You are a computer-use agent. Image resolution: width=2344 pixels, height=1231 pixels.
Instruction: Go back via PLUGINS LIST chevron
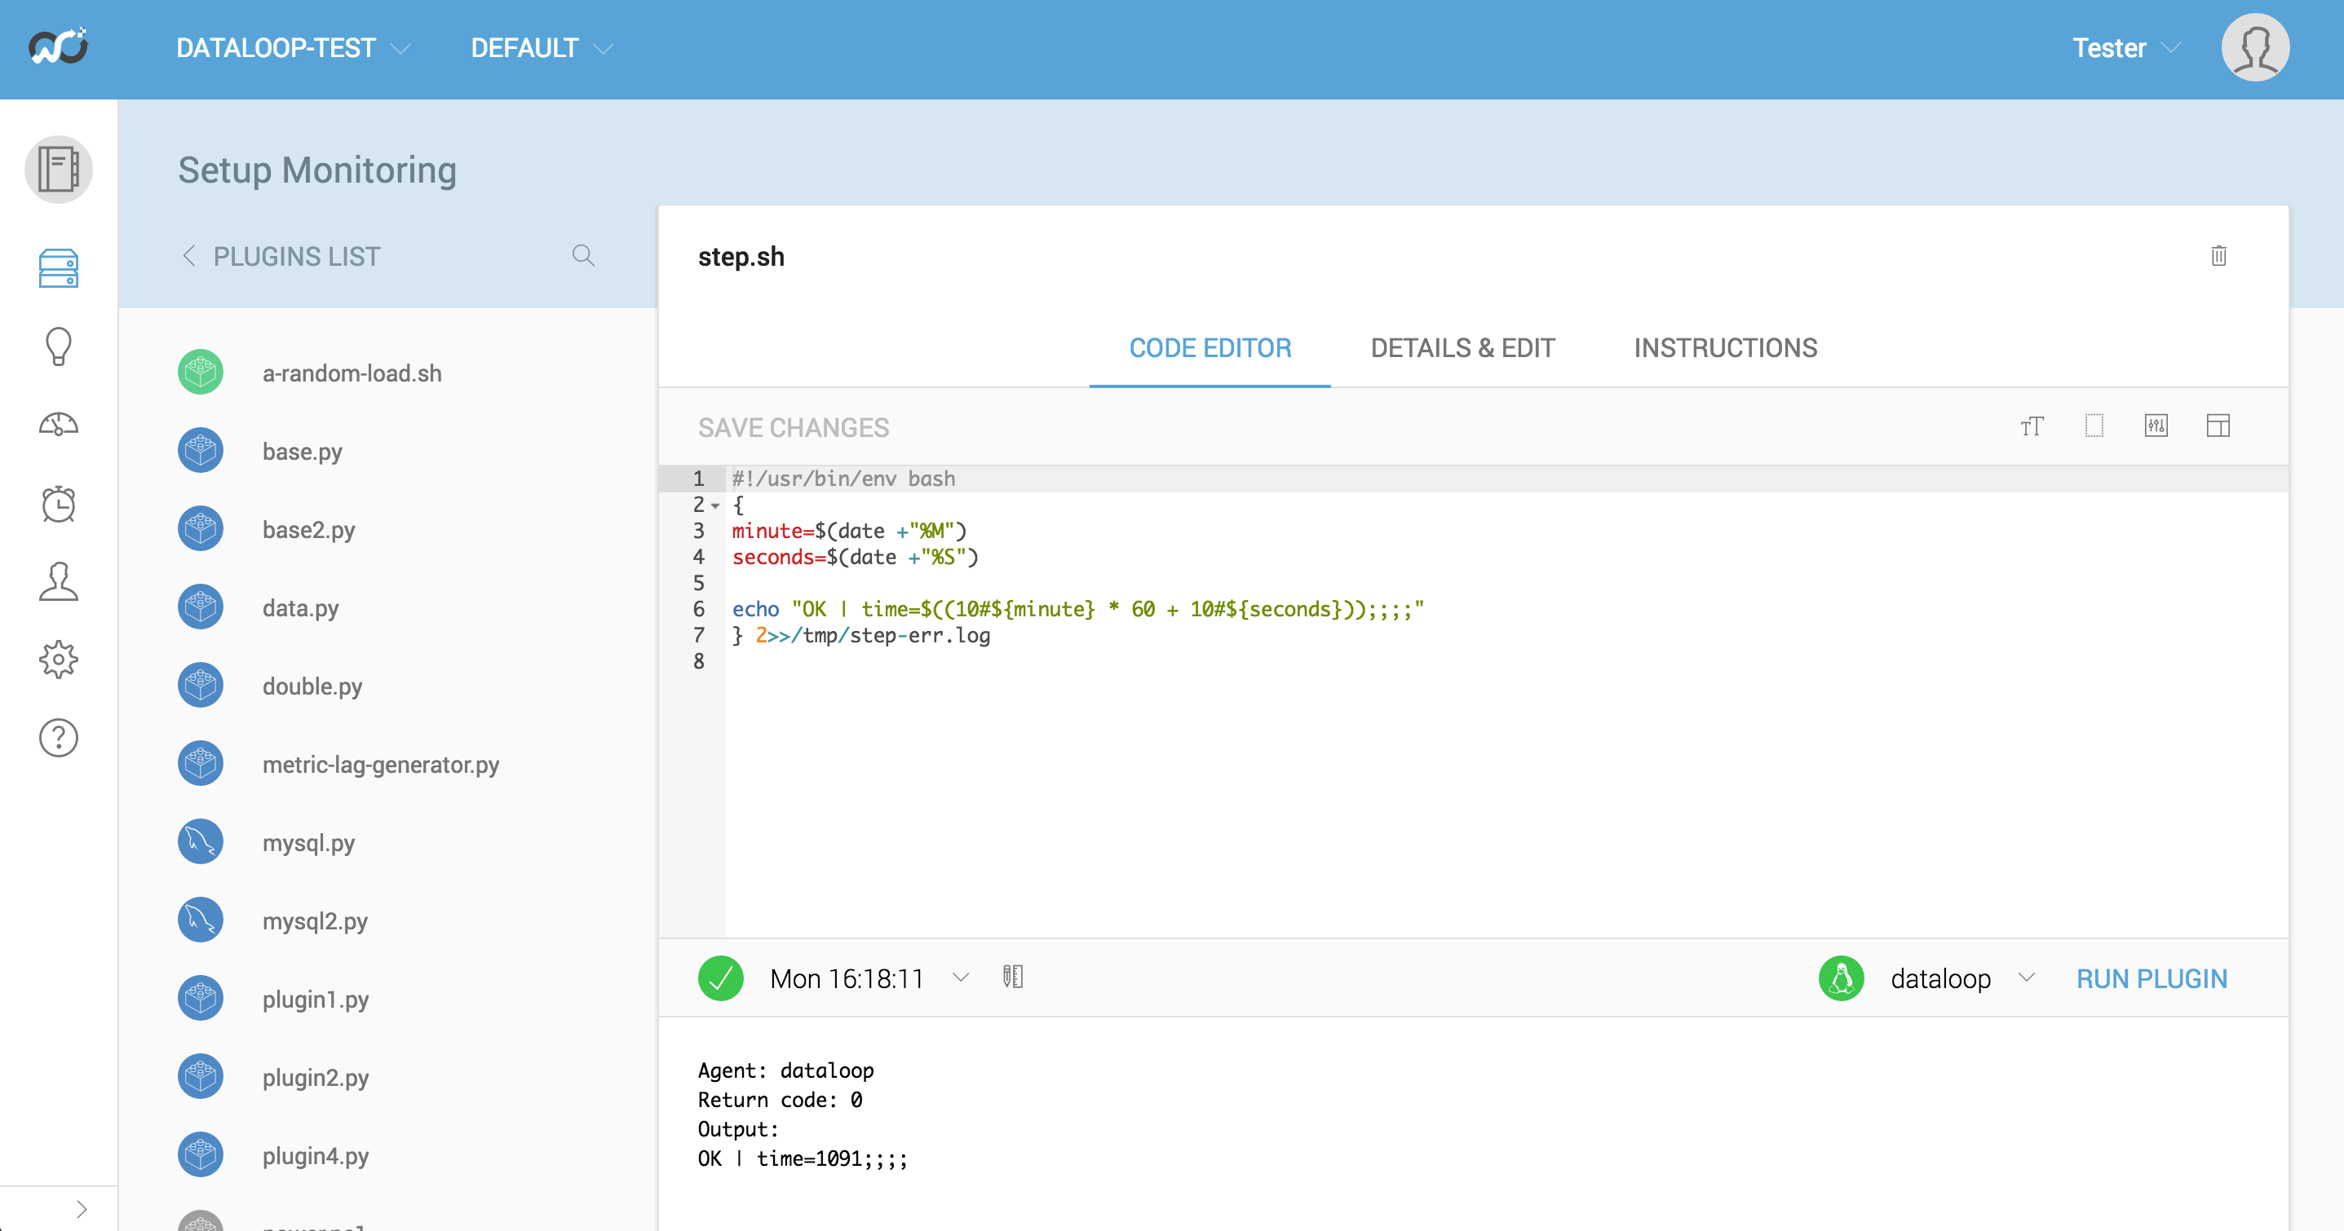coord(189,256)
